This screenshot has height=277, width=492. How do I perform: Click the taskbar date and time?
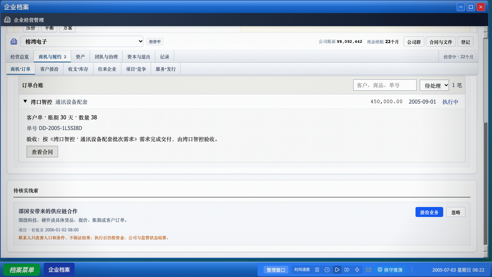458,270
